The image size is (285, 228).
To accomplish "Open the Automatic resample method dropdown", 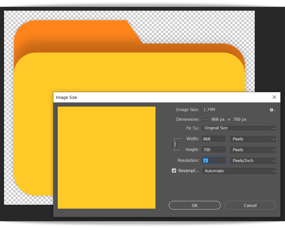I will click(x=239, y=171).
